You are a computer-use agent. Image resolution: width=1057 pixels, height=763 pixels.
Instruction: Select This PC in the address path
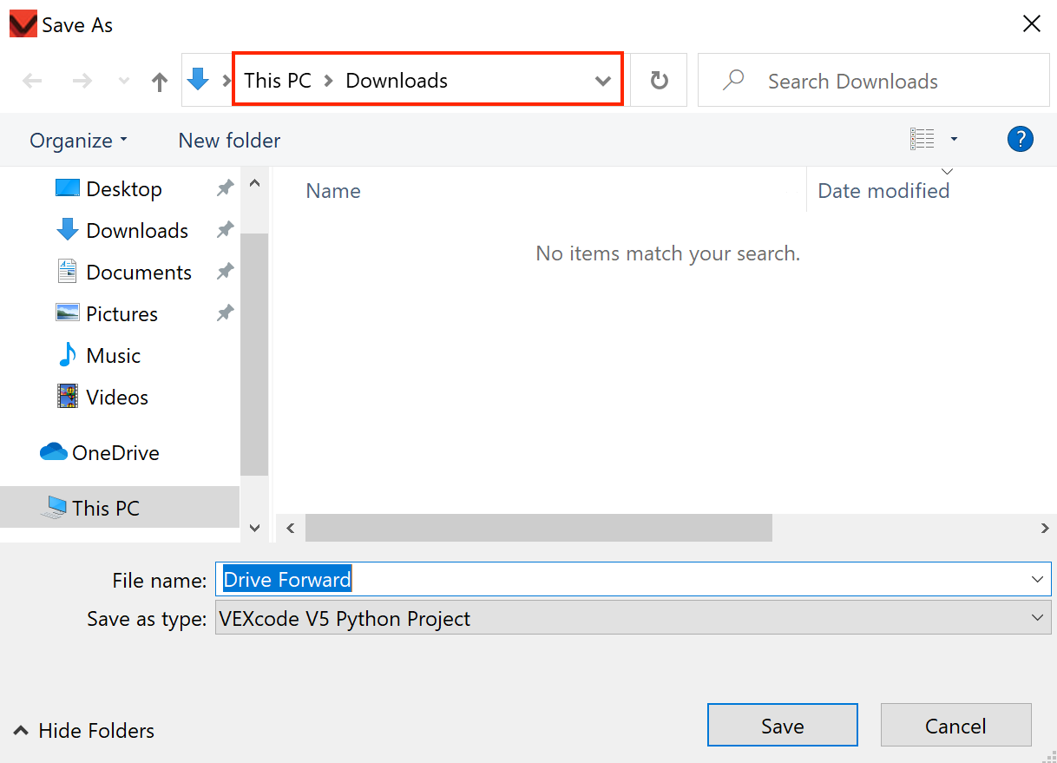click(x=278, y=81)
